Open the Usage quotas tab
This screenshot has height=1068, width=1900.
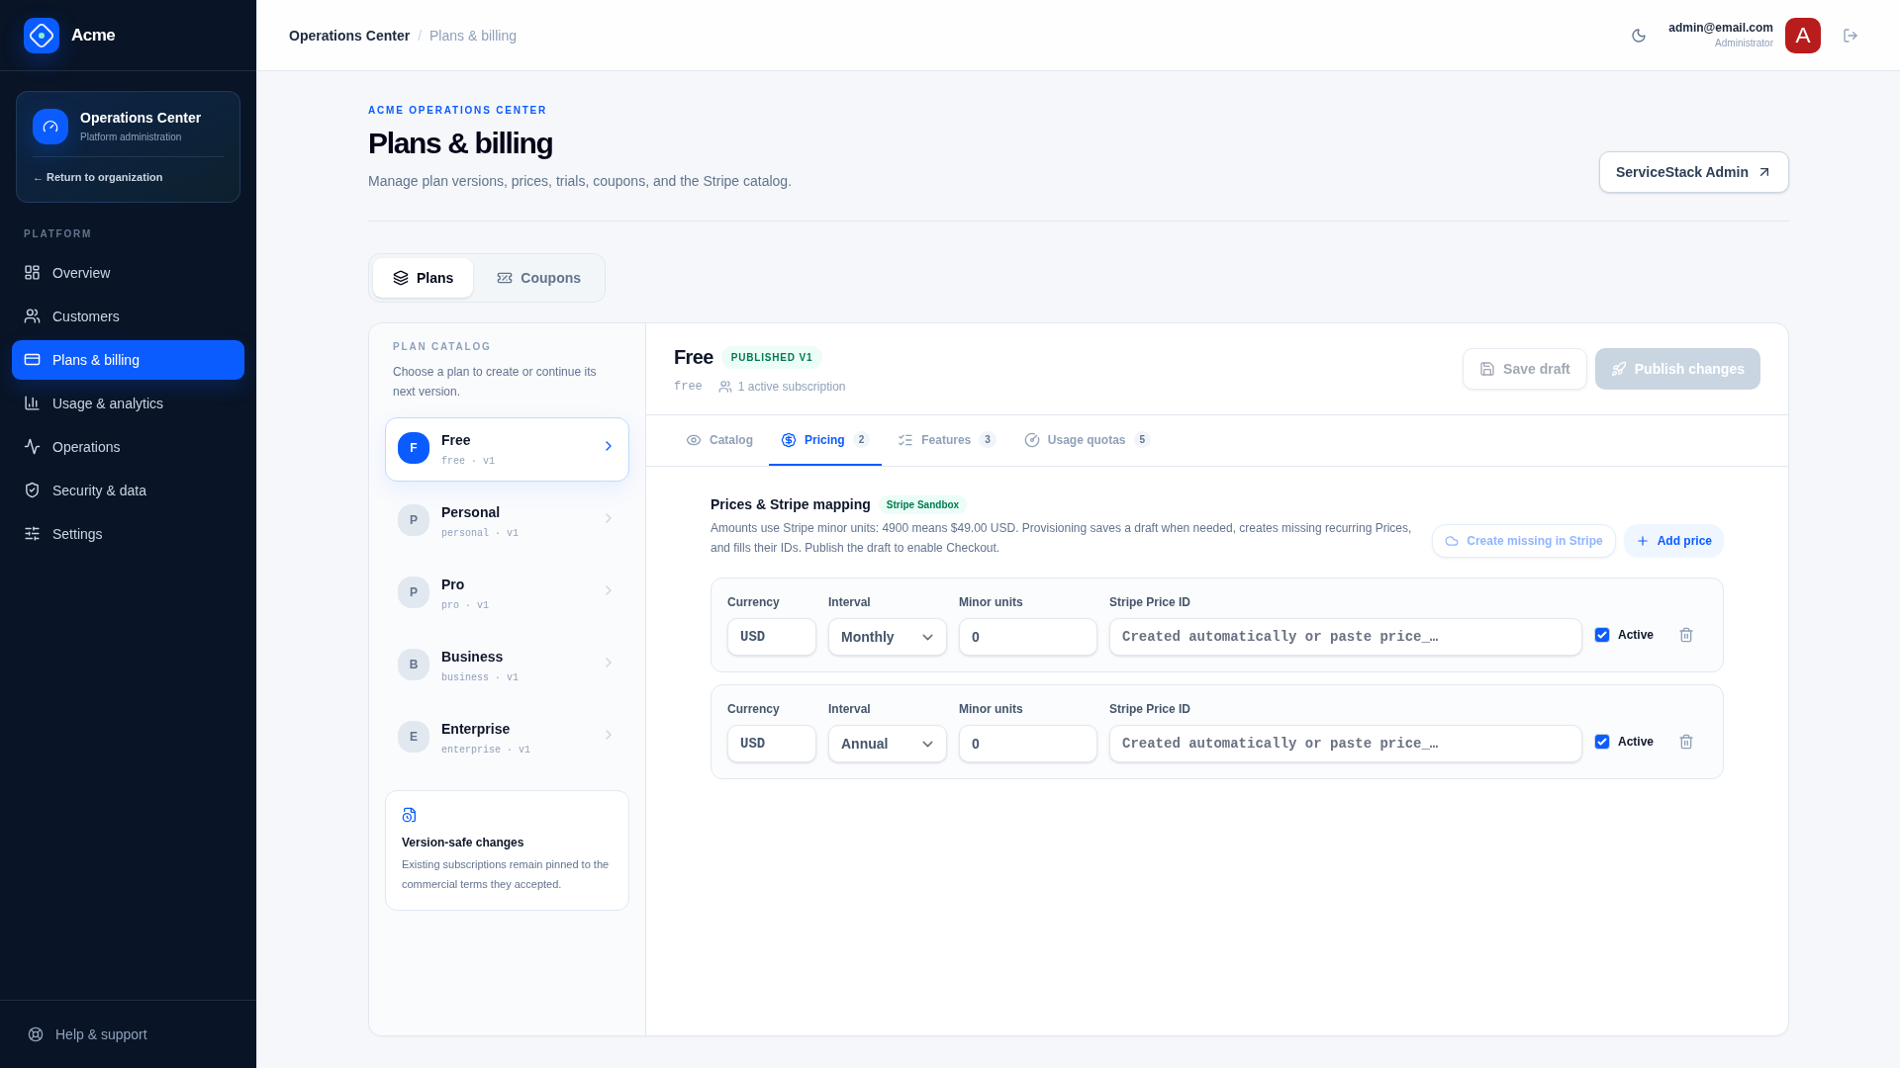tap(1087, 440)
